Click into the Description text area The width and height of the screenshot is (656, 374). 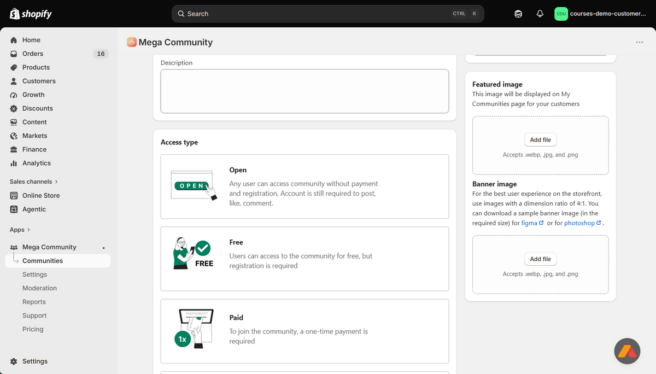304,91
